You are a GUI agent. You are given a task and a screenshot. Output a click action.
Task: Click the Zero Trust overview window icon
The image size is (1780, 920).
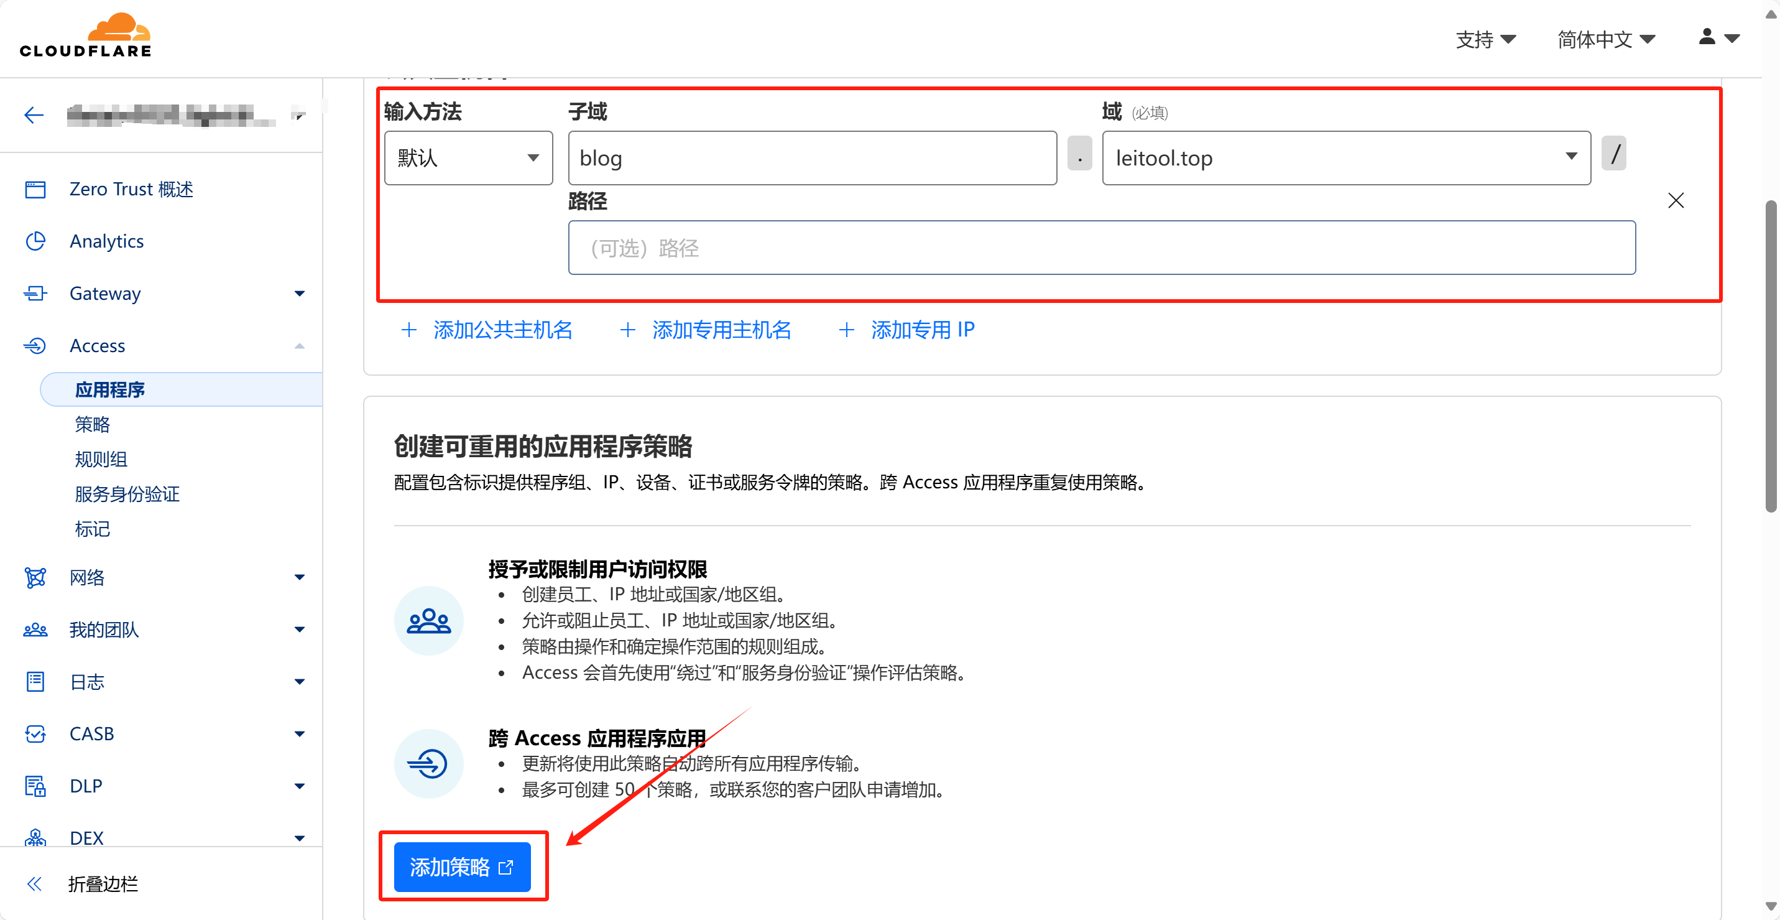tap(35, 189)
